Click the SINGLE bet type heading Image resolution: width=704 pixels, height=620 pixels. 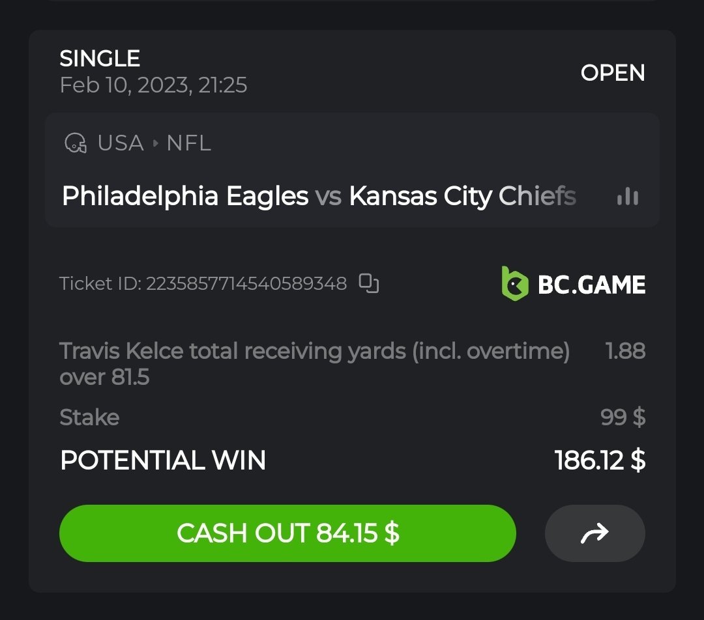tap(100, 59)
